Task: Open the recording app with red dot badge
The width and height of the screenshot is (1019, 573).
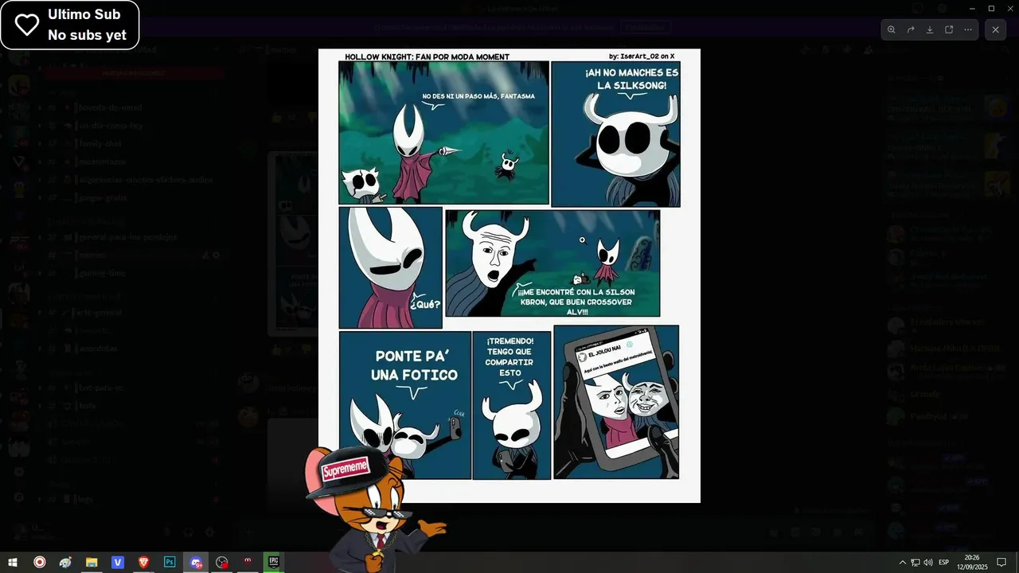Action: (222, 562)
